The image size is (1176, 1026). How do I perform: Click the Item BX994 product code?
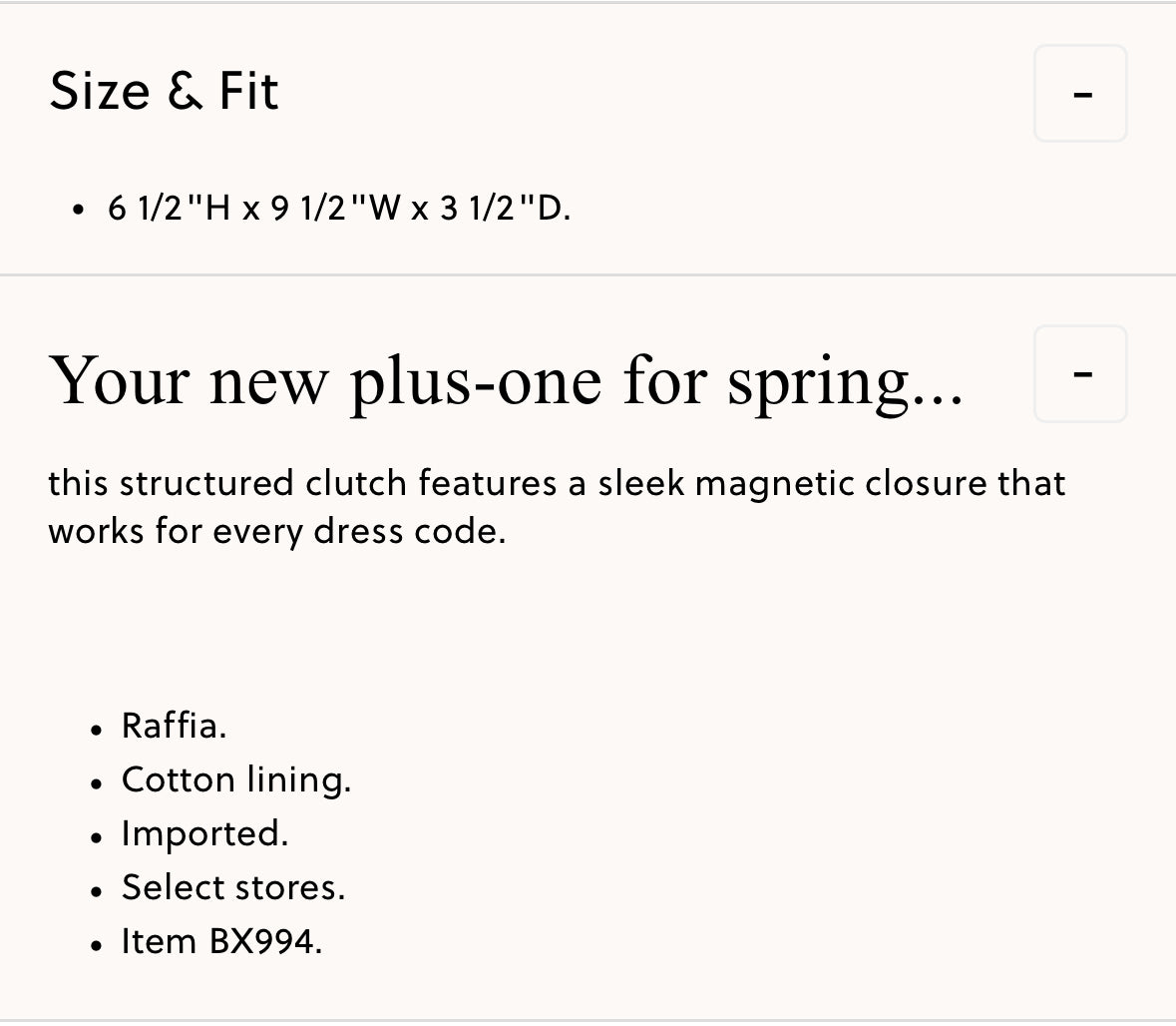[222, 941]
